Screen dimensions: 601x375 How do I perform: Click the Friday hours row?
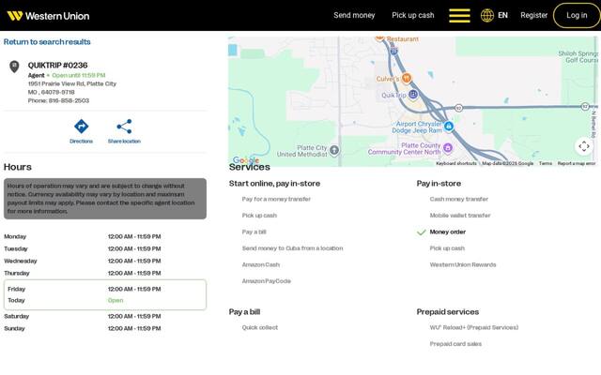click(105, 289)
